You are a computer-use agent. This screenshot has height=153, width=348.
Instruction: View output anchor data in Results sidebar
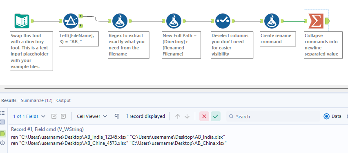point(3,133)
